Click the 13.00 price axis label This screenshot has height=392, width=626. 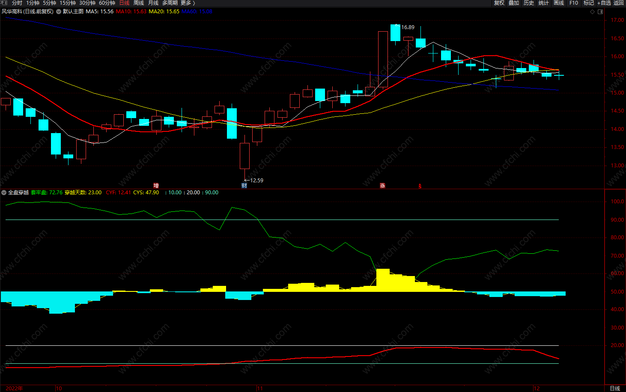pyautogui.click(x=617, y=166)
